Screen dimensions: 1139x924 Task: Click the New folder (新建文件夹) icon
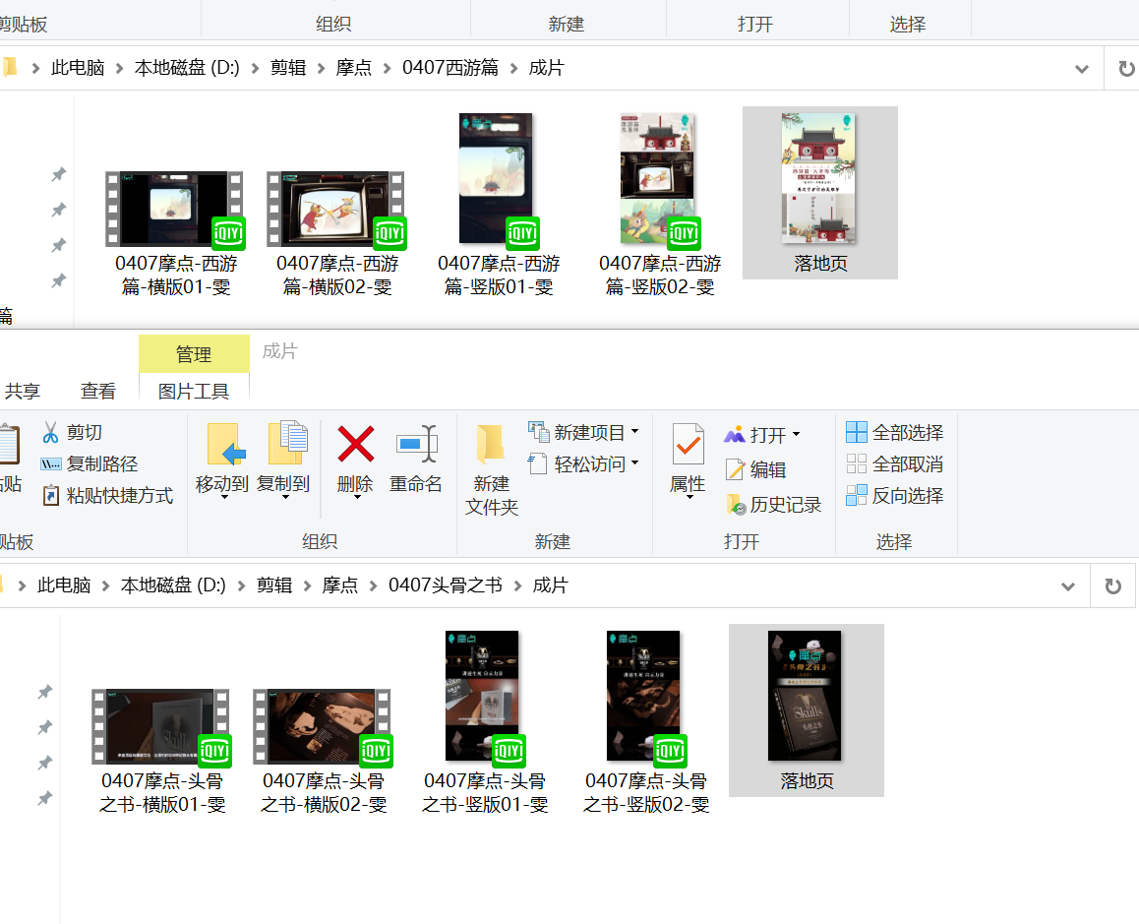[491, 444]
